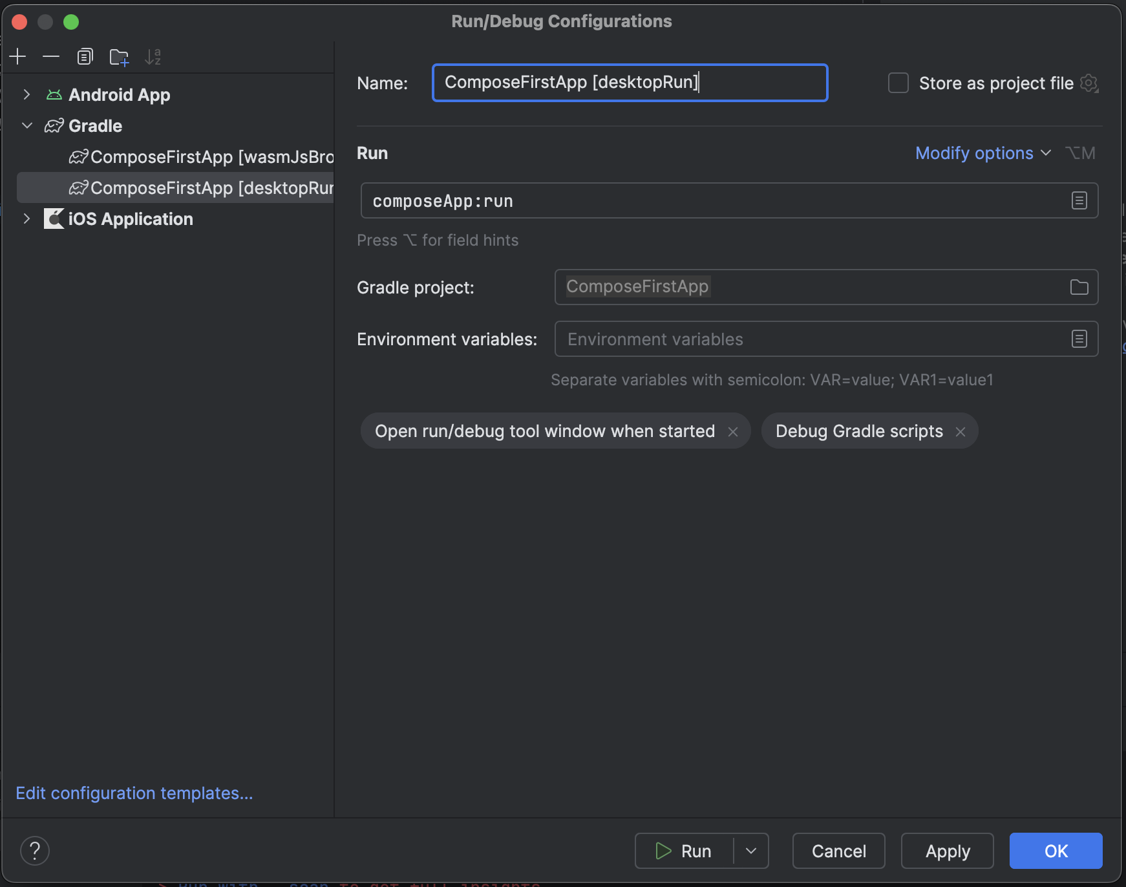Viewport: 1126px width, 887px height.
Task: Add a new run configuration with plus icon
Action: pos(17,56)
